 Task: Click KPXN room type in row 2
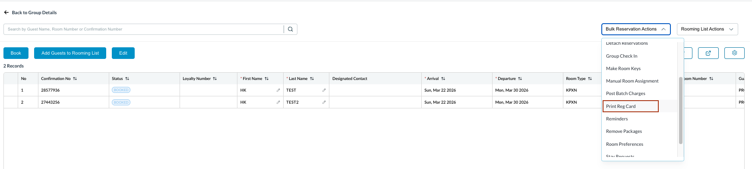pos(572,102)
